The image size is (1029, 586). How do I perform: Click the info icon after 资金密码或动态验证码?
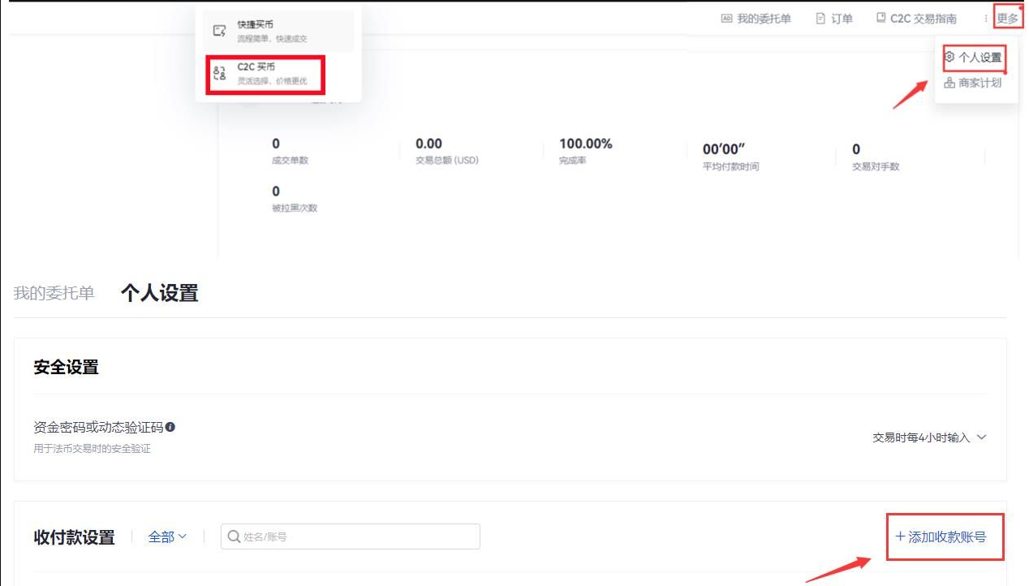coord(170,427)
